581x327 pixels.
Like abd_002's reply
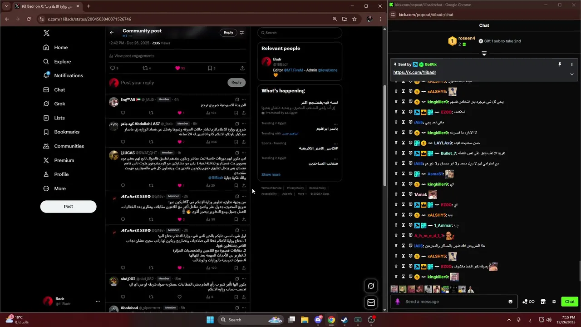click(x=179, y=297)
